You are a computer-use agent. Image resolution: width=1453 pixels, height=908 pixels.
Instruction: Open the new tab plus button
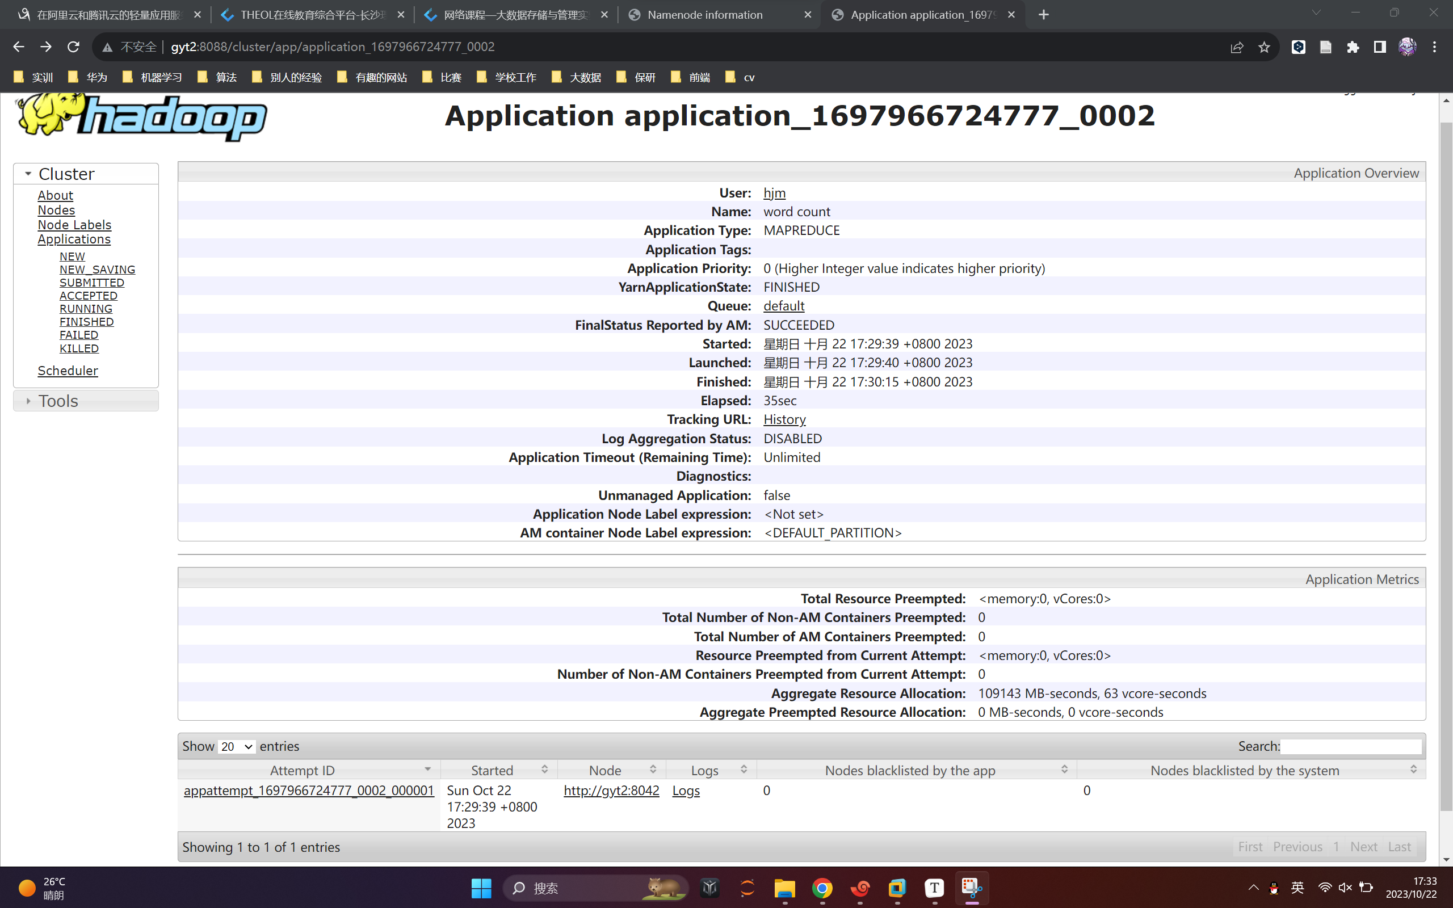point(1044,14)
